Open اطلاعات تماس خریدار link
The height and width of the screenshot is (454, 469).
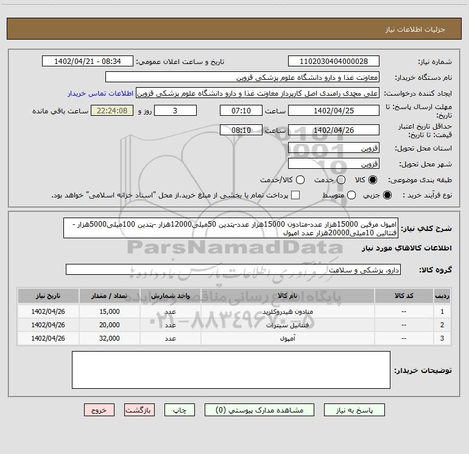click(x=100, y=93)
